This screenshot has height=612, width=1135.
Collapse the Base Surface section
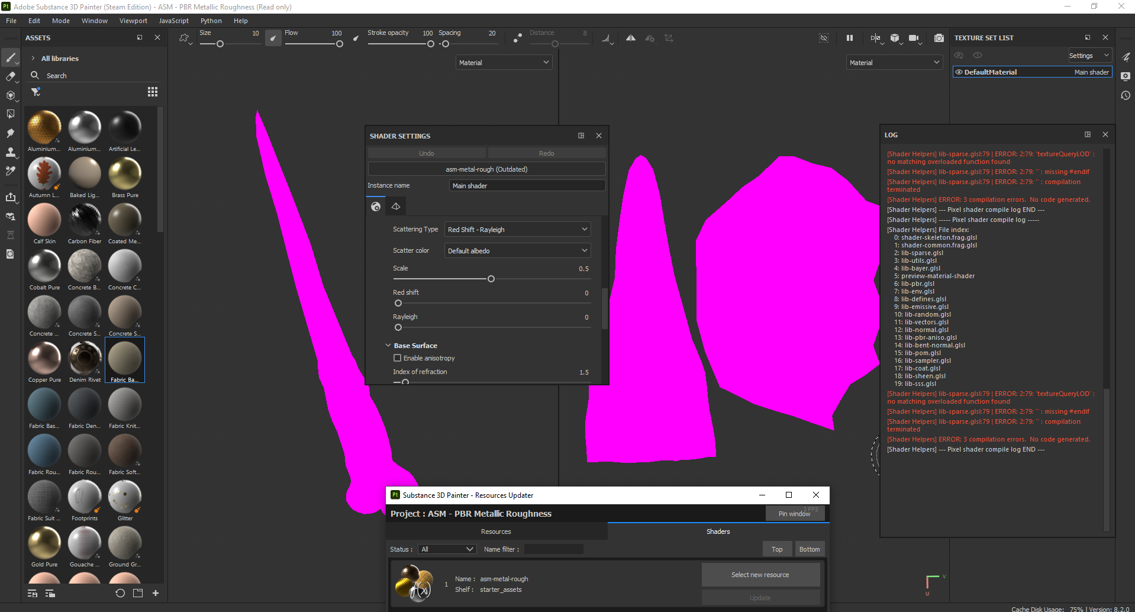[388, 345]
